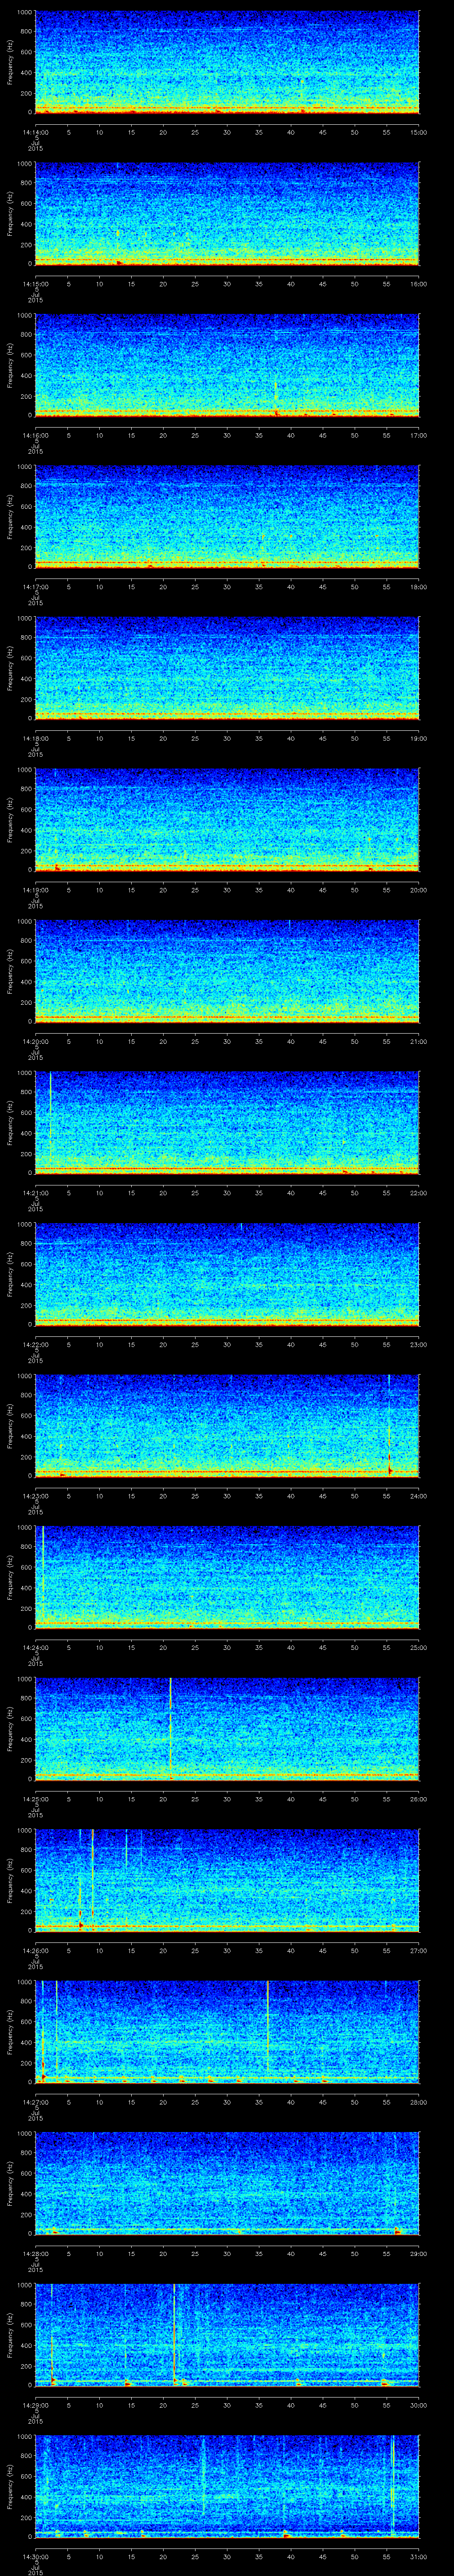Select the spectrogram panel starting at 14:21:00
454x2576 pixels.
pos(227,1122)
